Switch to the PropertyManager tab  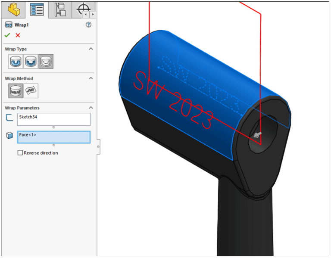pos(37,10)
